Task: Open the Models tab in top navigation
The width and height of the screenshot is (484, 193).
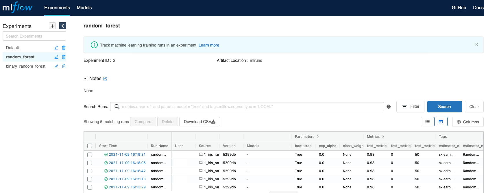Action: click(84, 8)
